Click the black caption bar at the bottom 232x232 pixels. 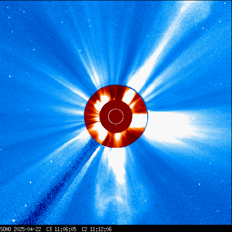point(116,228)
